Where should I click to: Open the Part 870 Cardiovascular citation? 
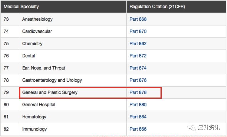point(138,31)
